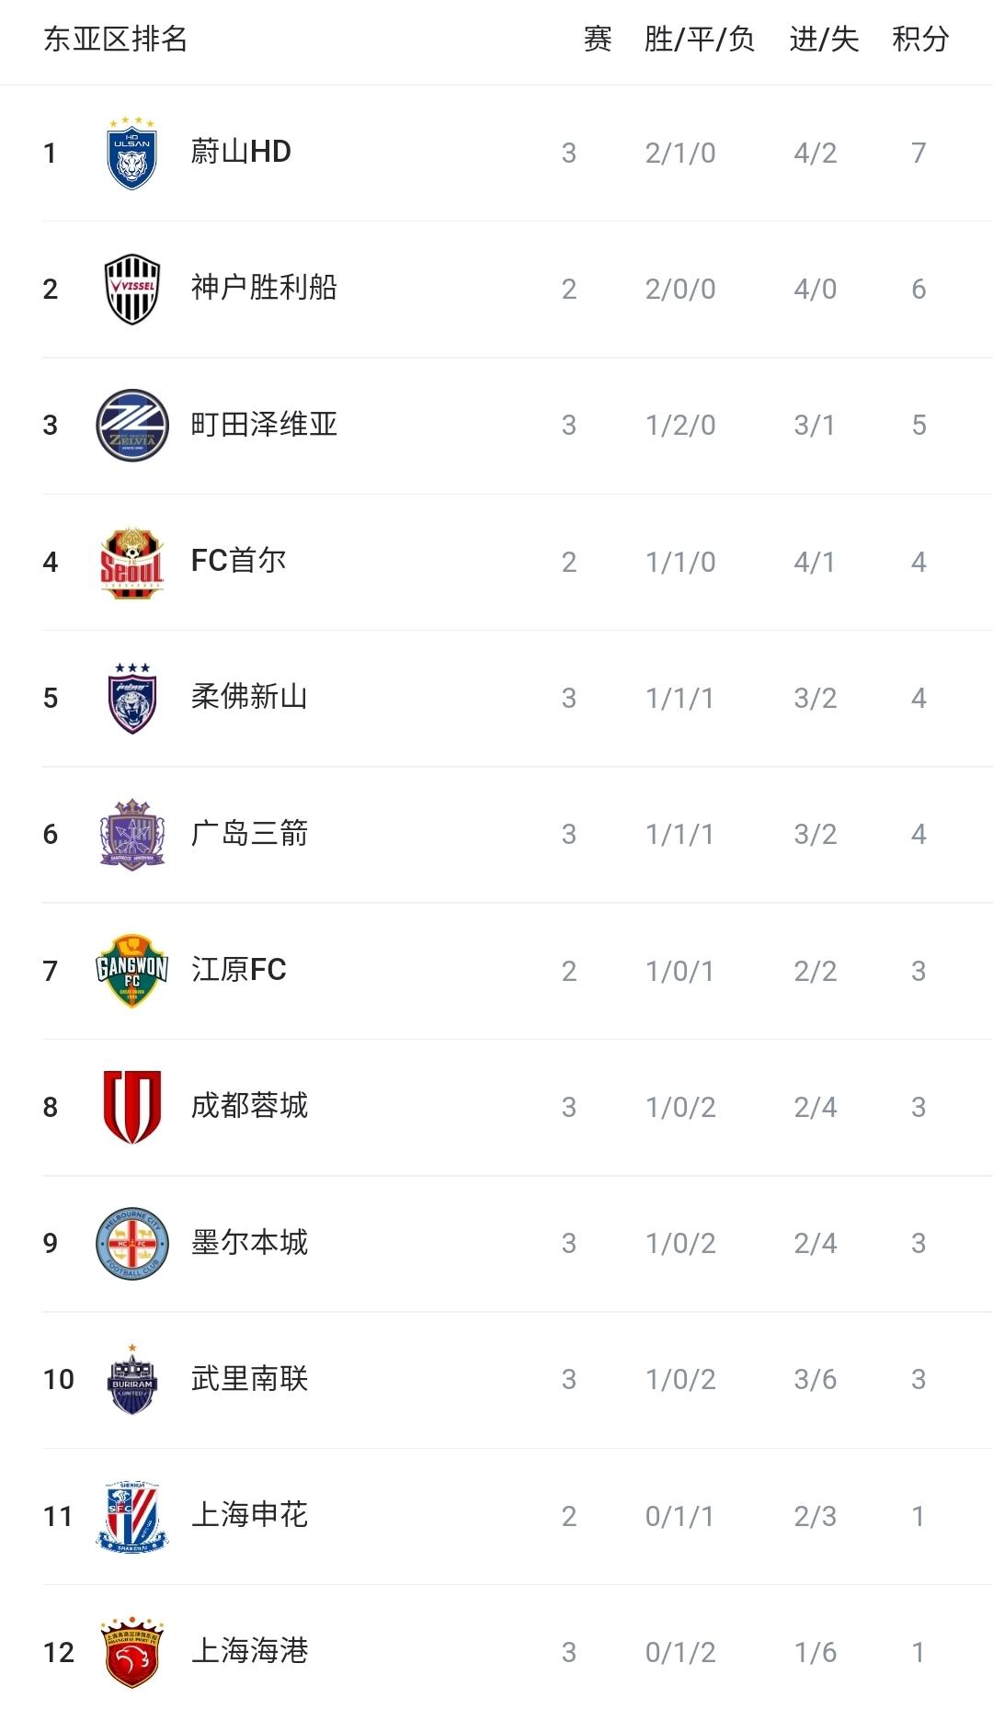Click the 胜/平/负 column header
Viewport: 993px width, 1709px height.
(699, 40)
